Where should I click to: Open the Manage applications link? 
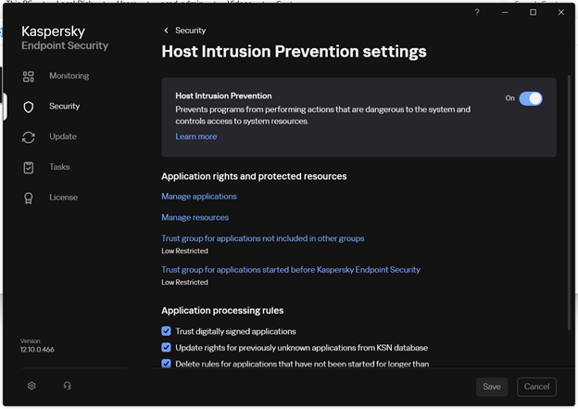[199, 197]
